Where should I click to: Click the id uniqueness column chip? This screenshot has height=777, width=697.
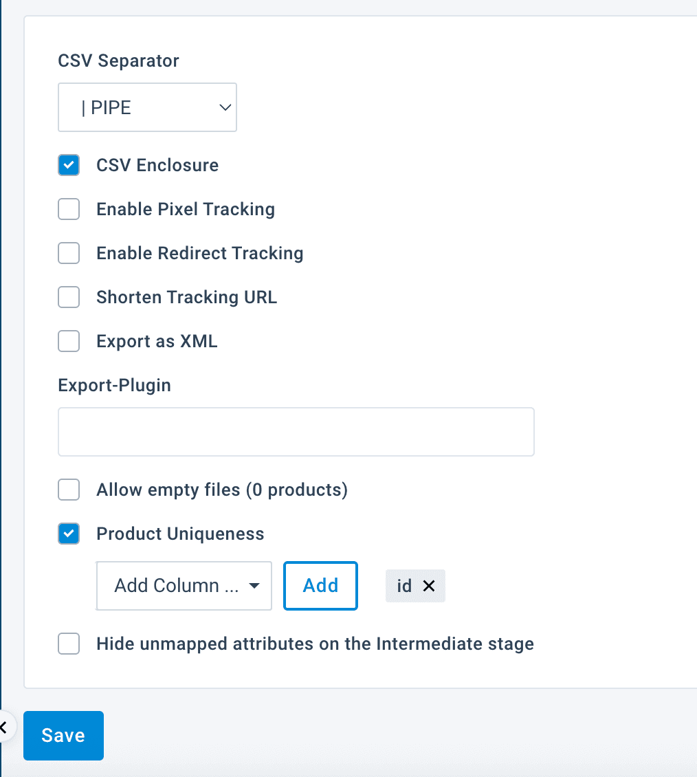point(404,586)
